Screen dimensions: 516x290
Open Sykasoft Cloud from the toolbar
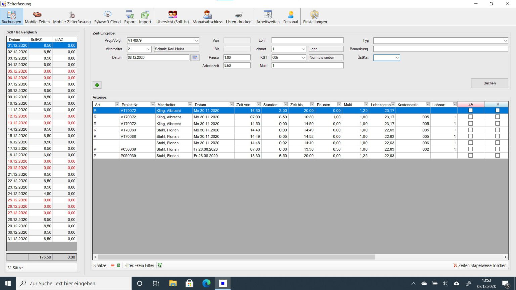coord(107,17)
